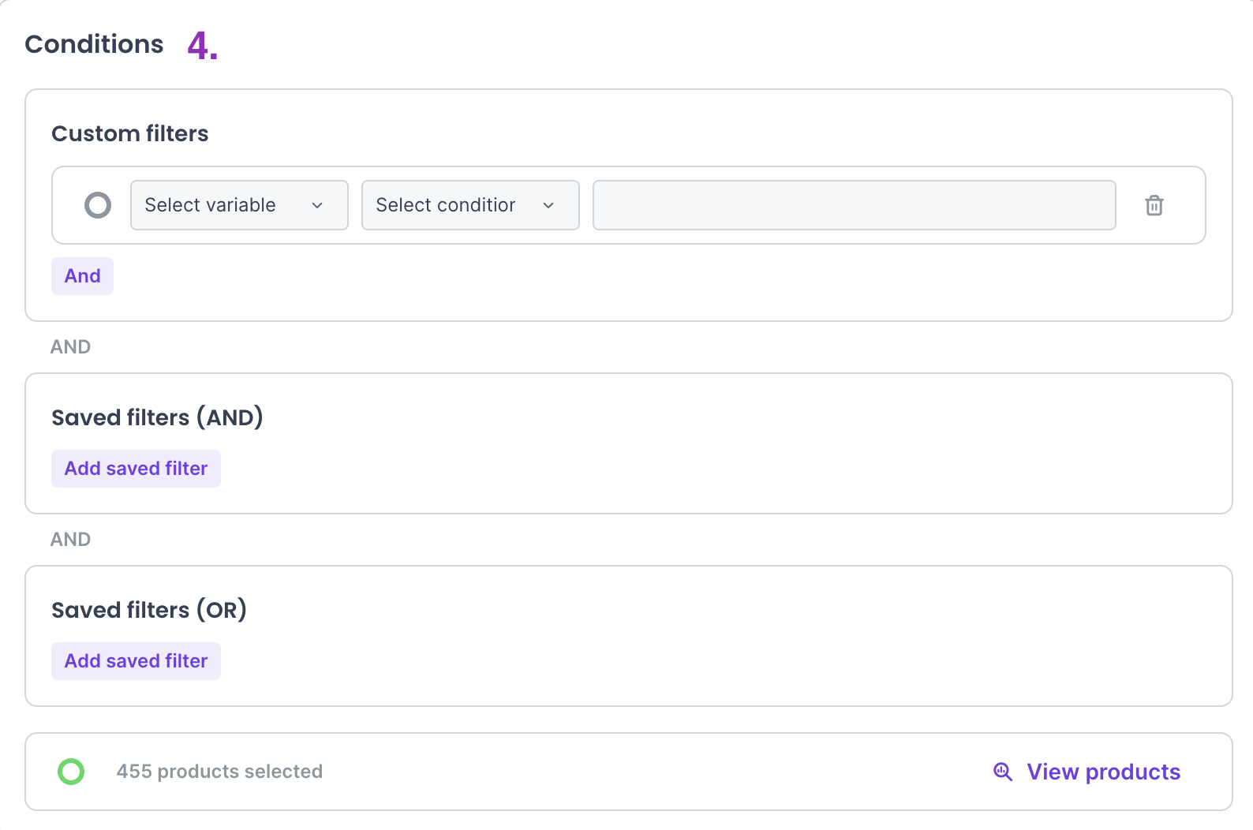Click the chevron arrow in Select variable
This screenshot has width=1253, height=830.
[x=317, y=206]
